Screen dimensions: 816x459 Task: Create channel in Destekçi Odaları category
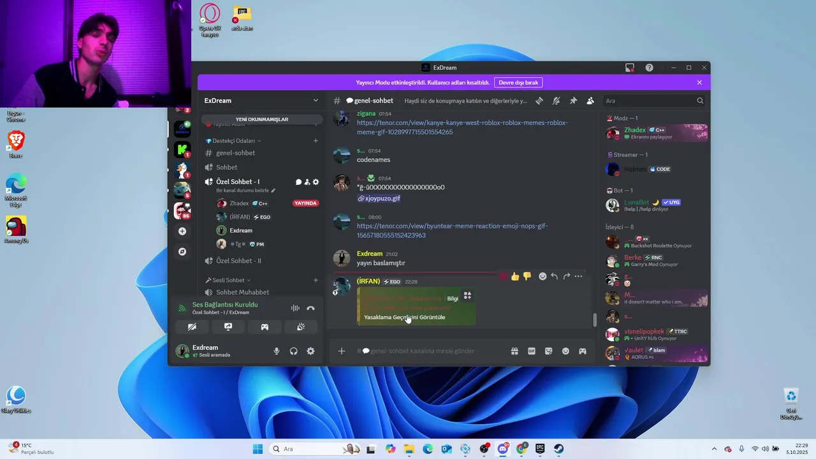(x=316, y=140)
